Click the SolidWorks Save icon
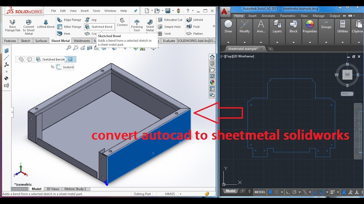This screenshot has height=204, width=364. tap(168, 11)
